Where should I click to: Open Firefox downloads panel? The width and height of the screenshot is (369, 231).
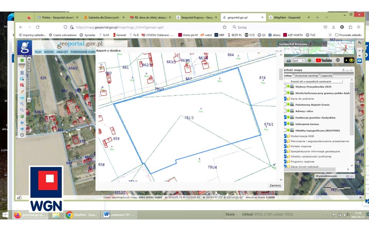pyautogui.click(x=334, y=27)
